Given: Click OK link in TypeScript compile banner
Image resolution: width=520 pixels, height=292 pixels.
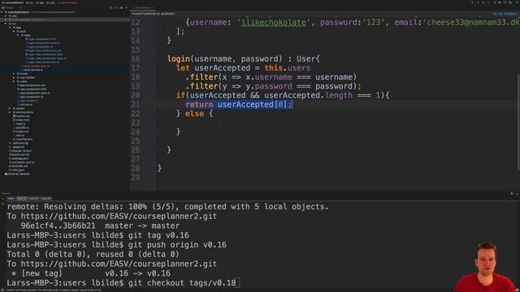Looking at the screenshot, I should pos(495,14).
